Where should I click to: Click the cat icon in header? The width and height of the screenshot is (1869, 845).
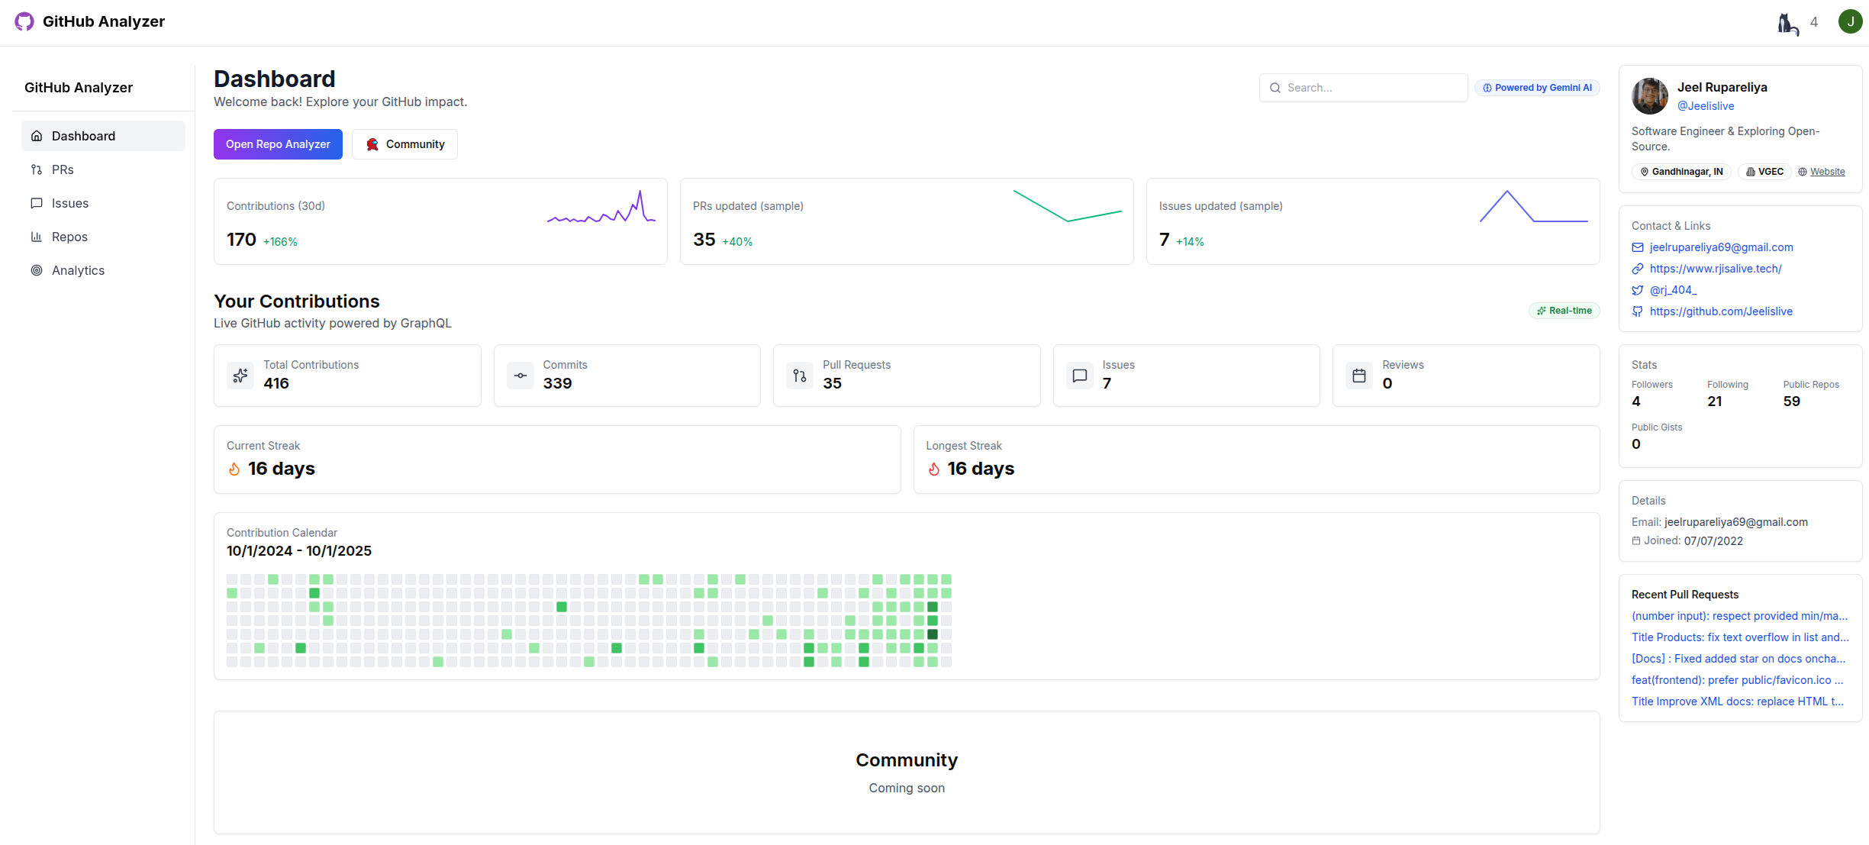point(1787,24)
